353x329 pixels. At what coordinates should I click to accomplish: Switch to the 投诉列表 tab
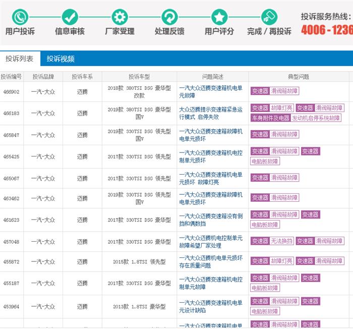click(20, 59)
